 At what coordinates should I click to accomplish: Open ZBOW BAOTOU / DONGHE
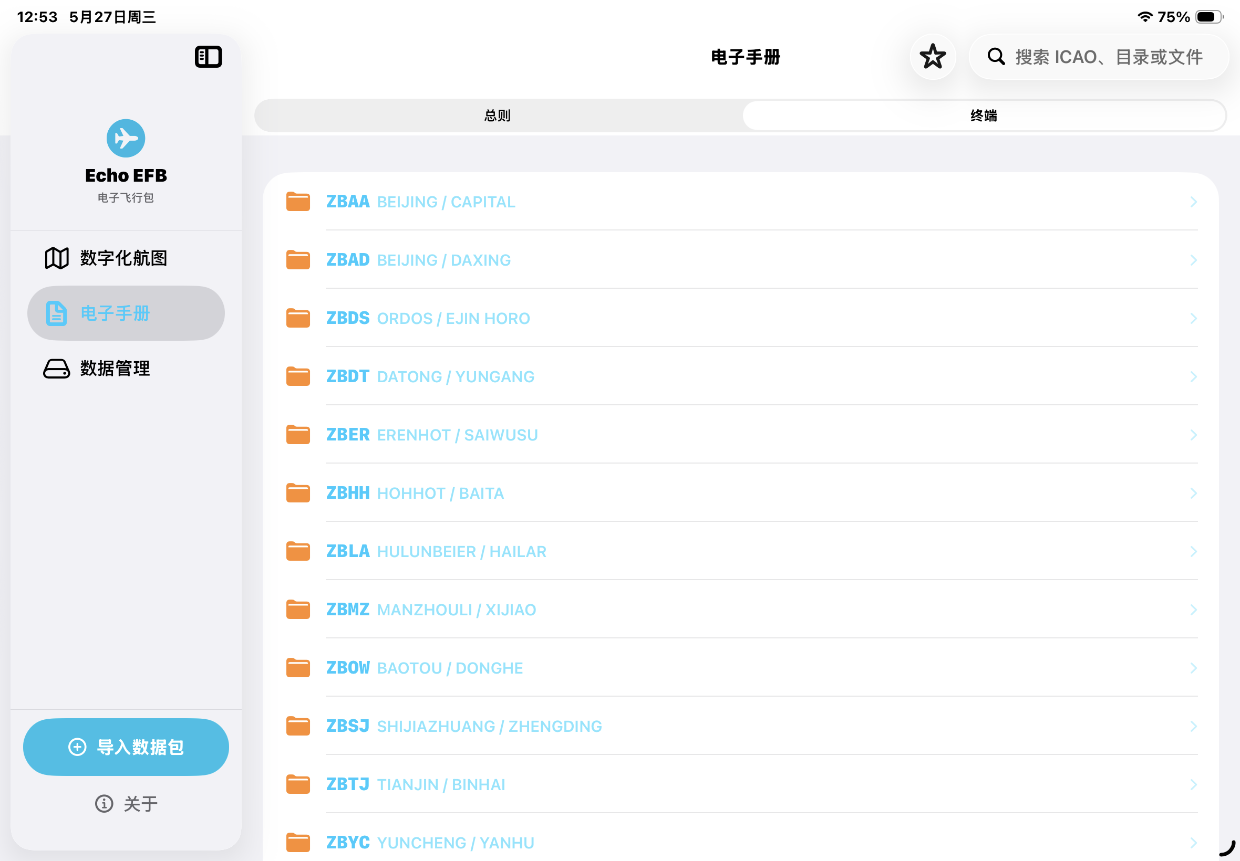click(x=741, y=668)
